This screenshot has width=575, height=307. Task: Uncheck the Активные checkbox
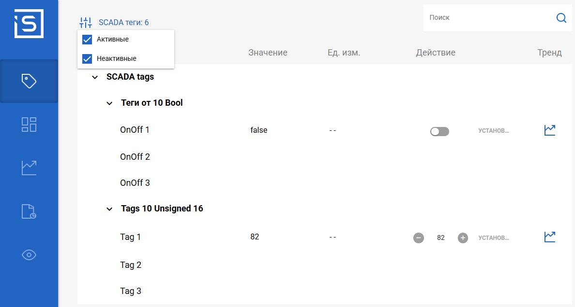pos(87,40)
